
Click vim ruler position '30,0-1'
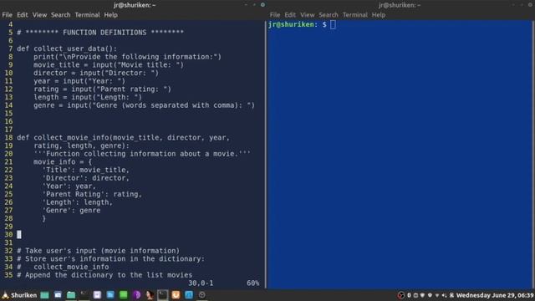(x=201, y=283)
